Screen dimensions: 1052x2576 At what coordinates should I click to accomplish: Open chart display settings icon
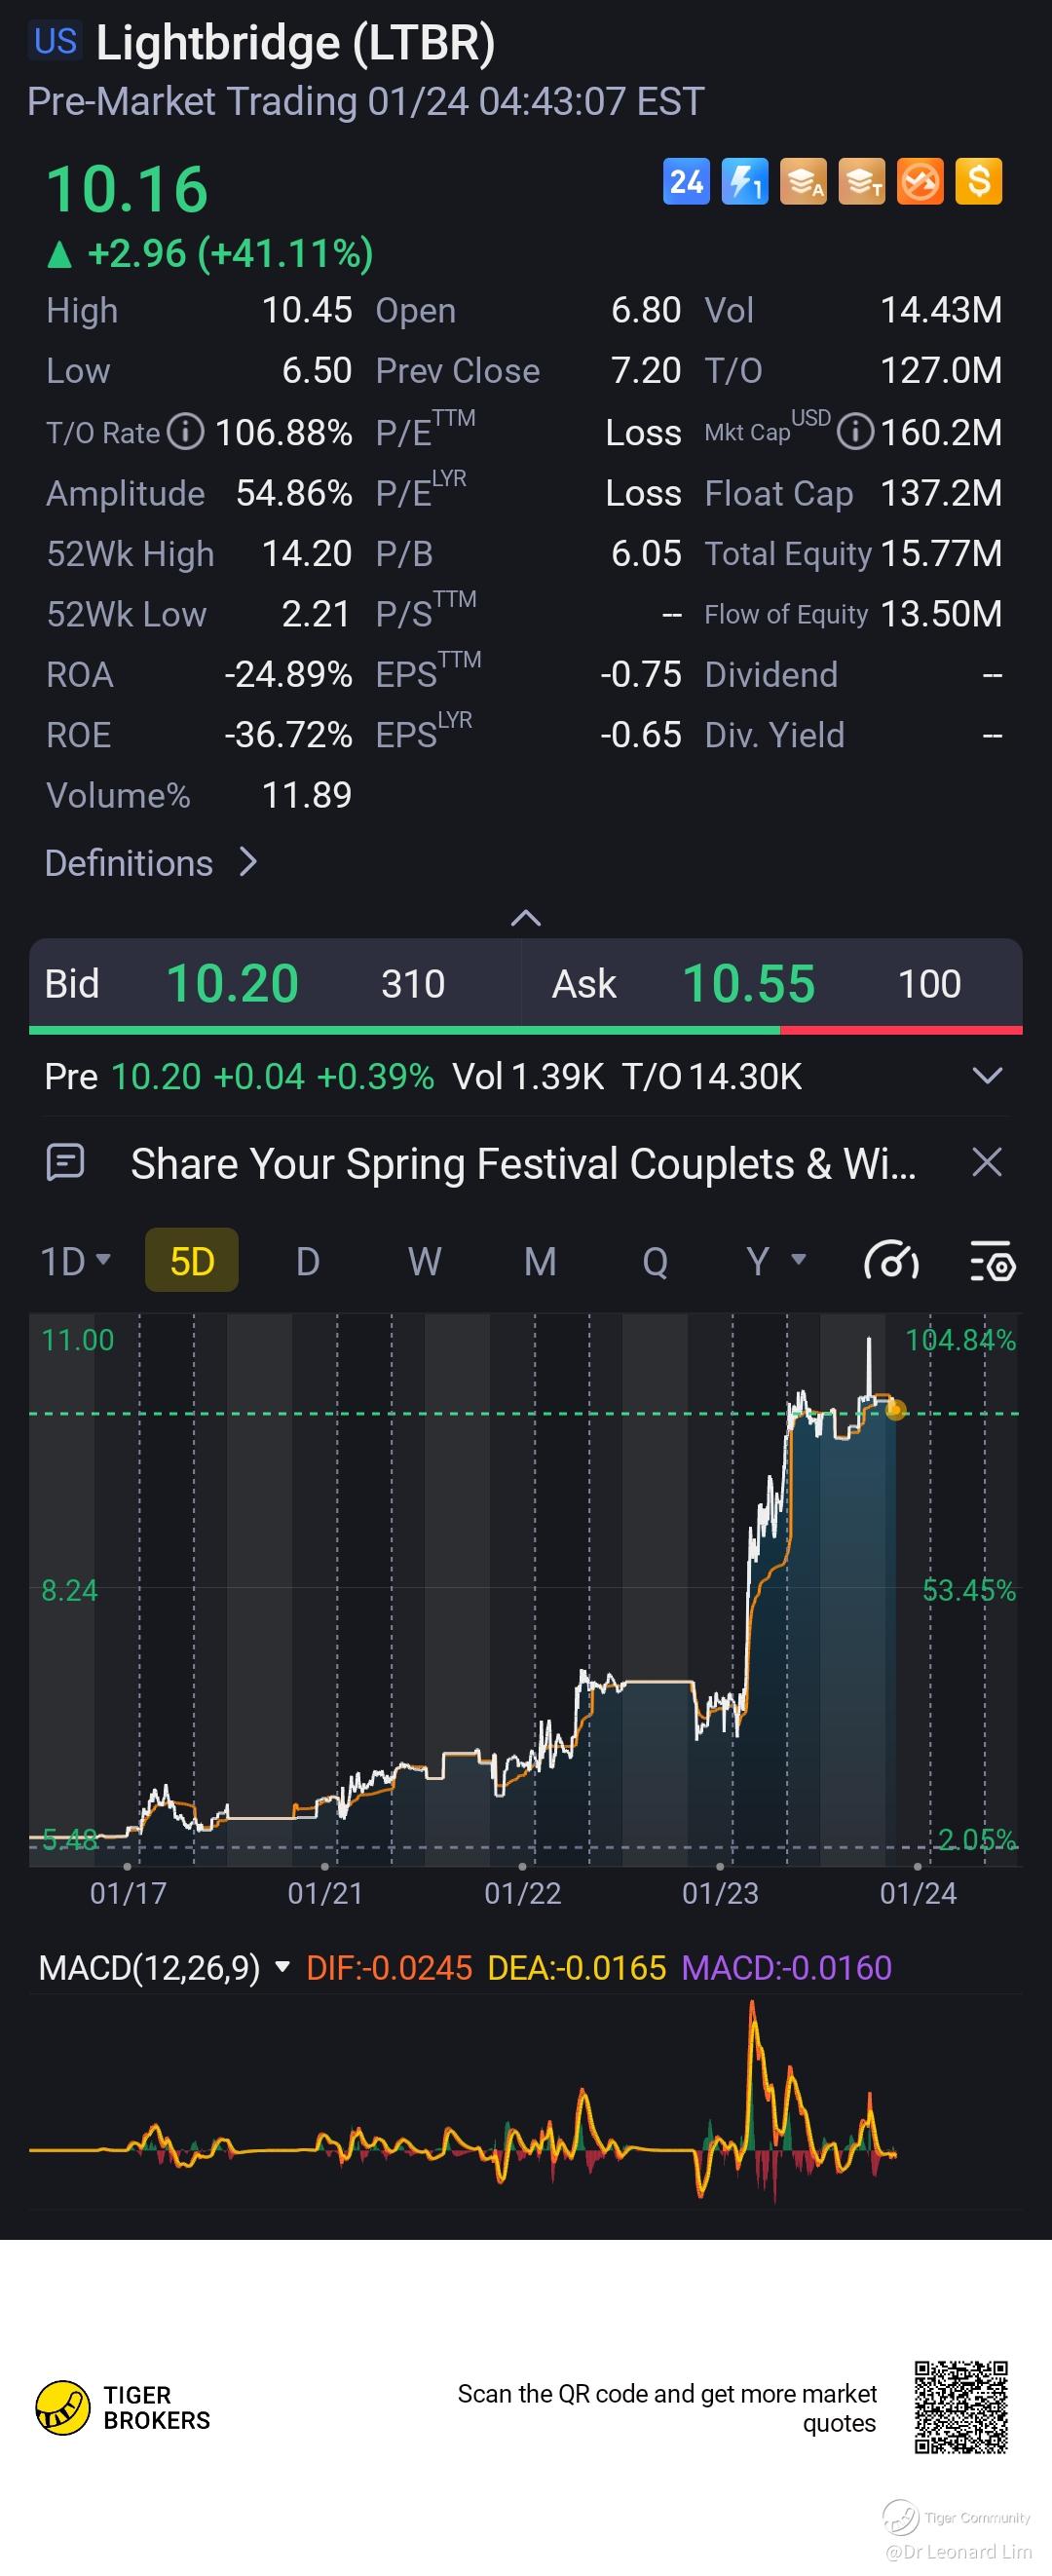pyautogui.click(x=993, y=1261)
